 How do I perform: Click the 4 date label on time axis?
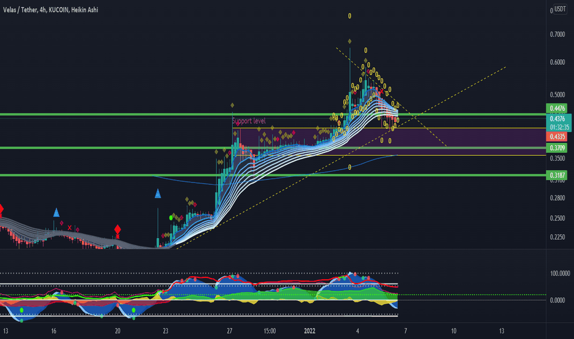coord(358,331)
